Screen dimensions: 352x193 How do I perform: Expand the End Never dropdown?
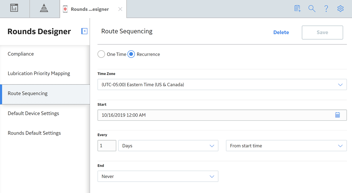click(x=158, y=176)
